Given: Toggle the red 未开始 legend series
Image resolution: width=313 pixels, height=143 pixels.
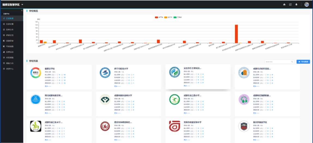Looking at the screenshot, I should point(159,17).
